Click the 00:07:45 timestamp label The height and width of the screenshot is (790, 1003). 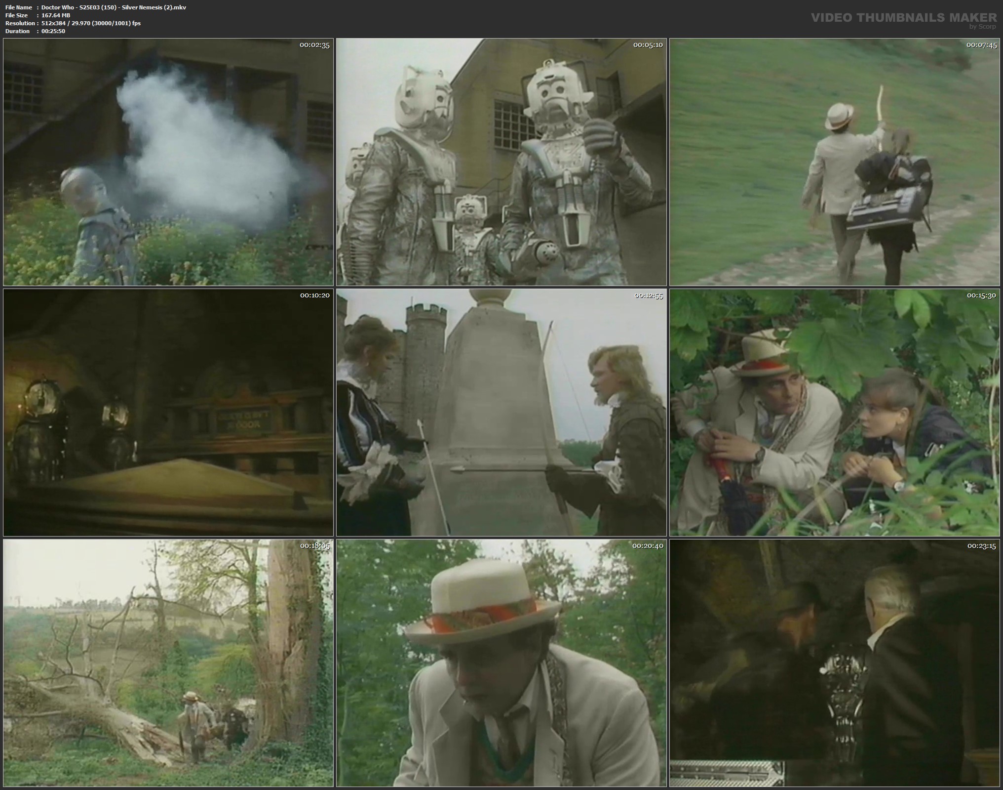(981, 45)
